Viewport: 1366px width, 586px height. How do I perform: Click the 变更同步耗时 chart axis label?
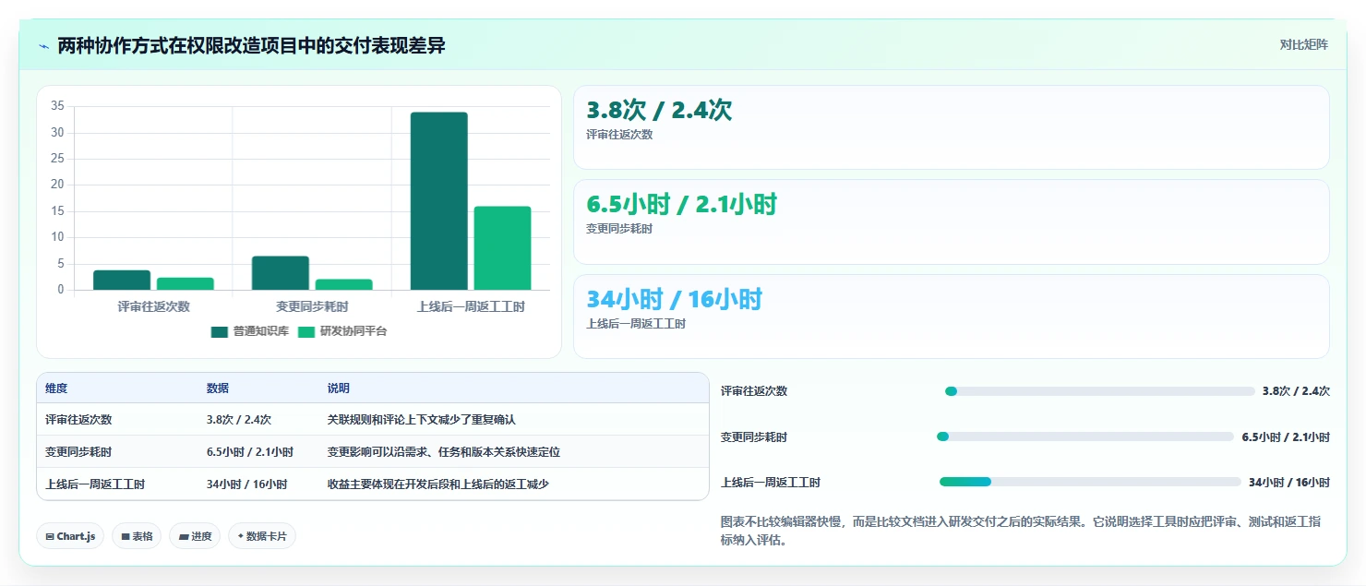(312, 306)
